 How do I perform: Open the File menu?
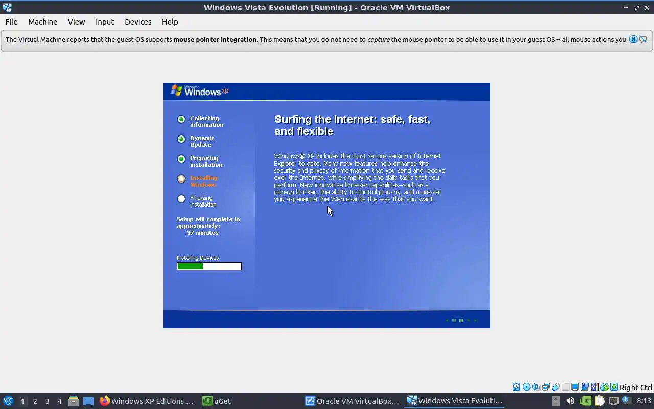pos(11,22)
